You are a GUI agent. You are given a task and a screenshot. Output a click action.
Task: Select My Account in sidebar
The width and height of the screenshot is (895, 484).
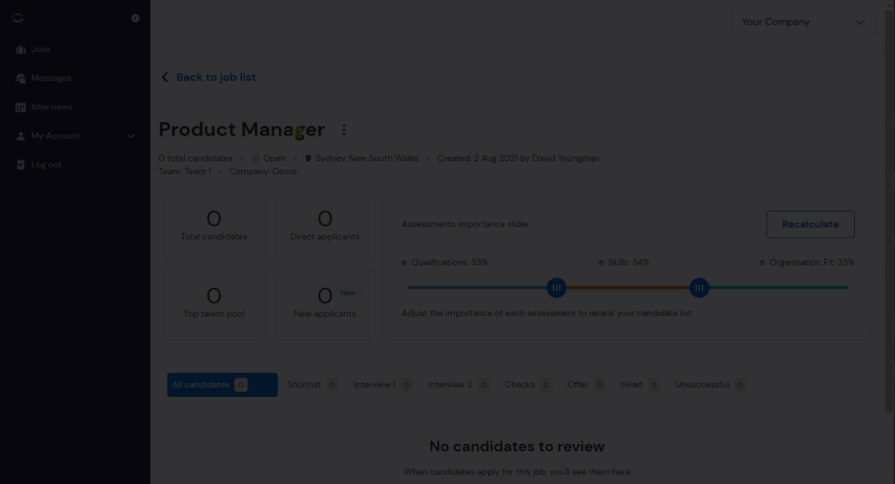tap(56, 135)
